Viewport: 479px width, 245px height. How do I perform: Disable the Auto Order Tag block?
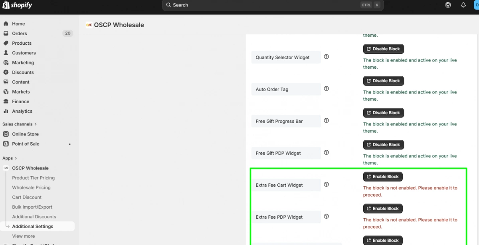pos(383,81)
